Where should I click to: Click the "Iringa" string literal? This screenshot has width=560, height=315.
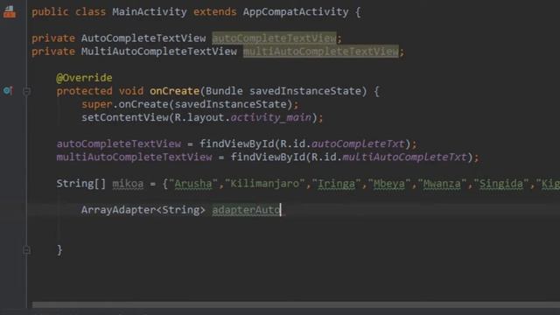[x=336, y=184]
